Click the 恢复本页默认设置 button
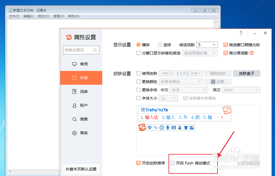 tap(81, 169)
